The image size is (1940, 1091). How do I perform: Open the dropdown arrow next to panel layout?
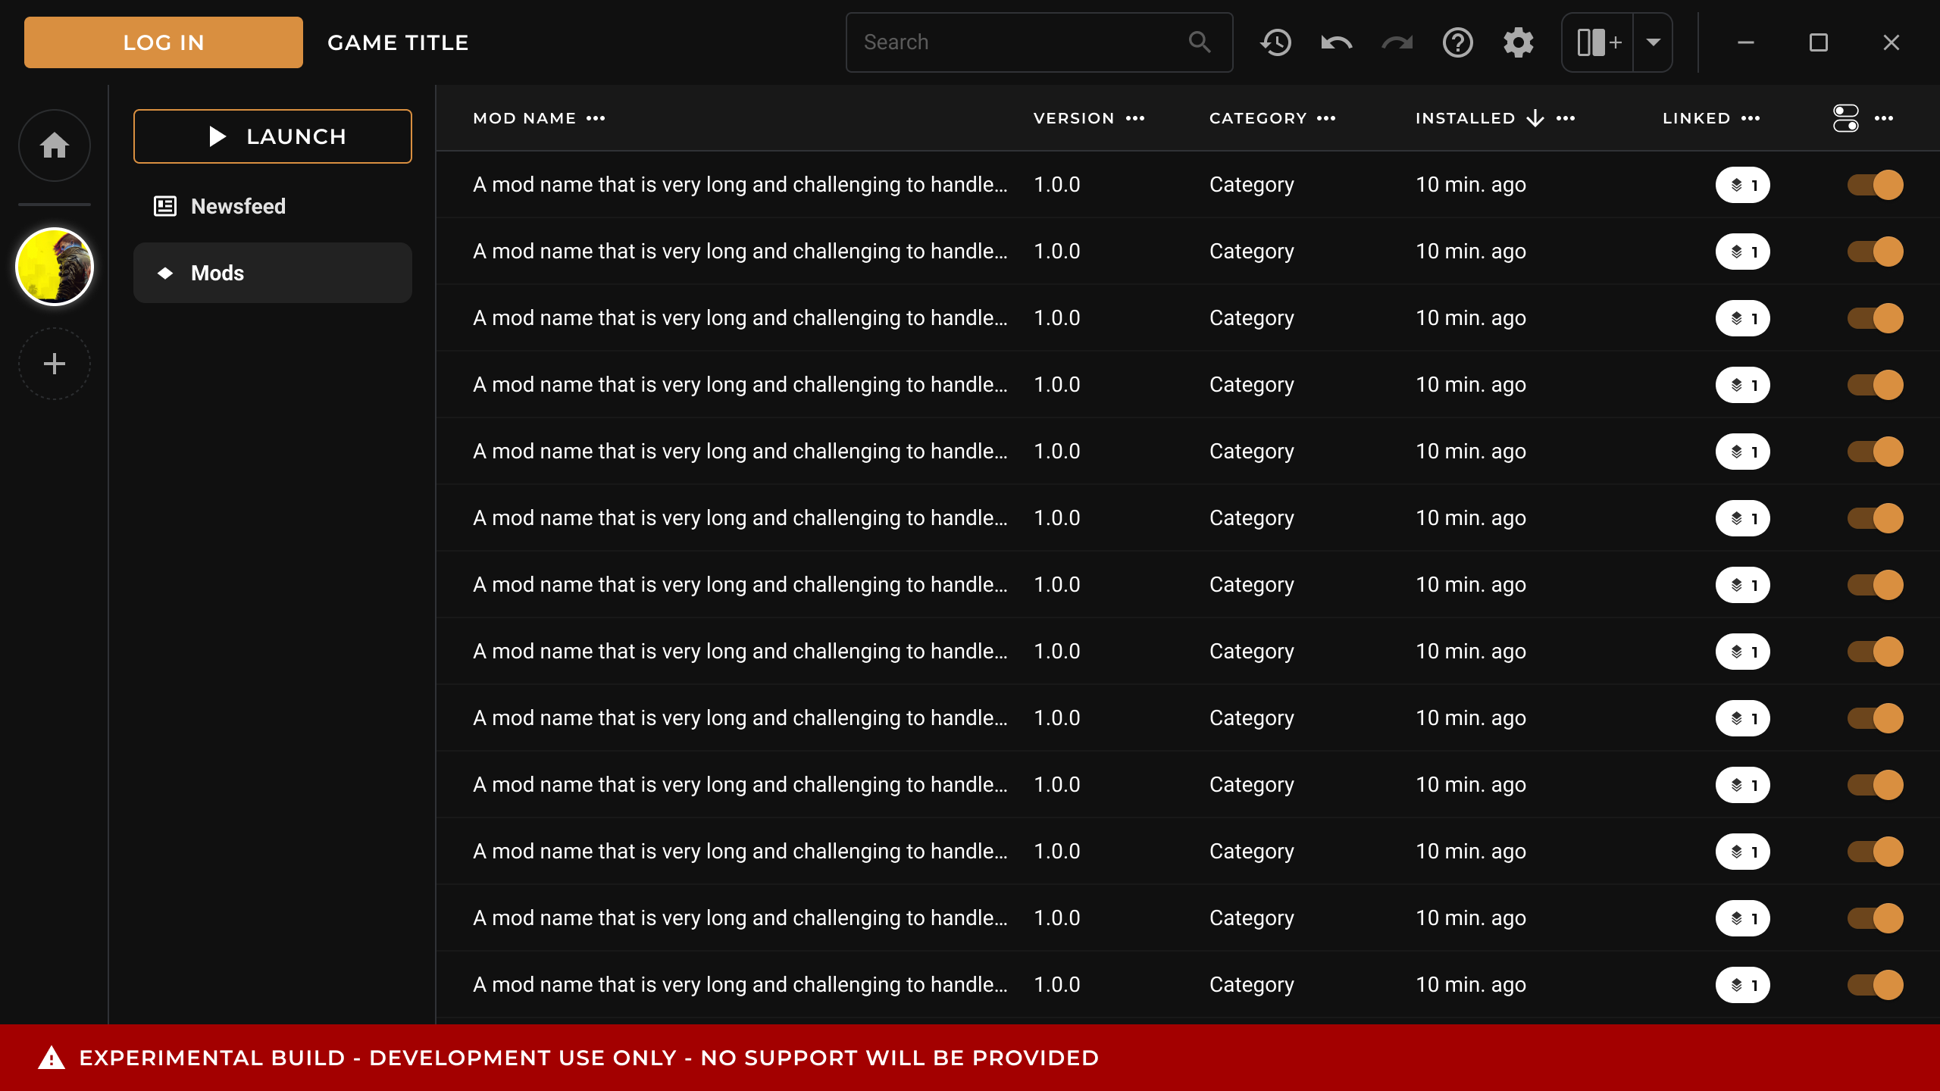pyautogui.click(x=1653, y=42)
